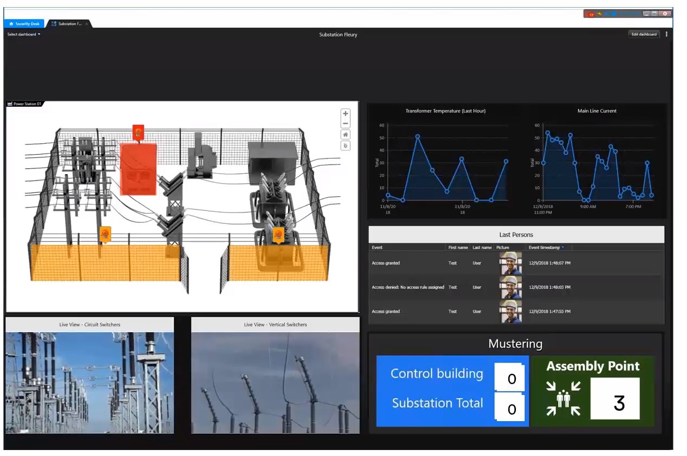The height and width of the screenshot is (456, 687).
Task: Click the peak data point on Transformer Temperature chart
Action: 417,137
